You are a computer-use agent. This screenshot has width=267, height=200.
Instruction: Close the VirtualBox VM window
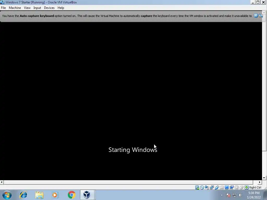pyautogui.click(x=263, y=2)
